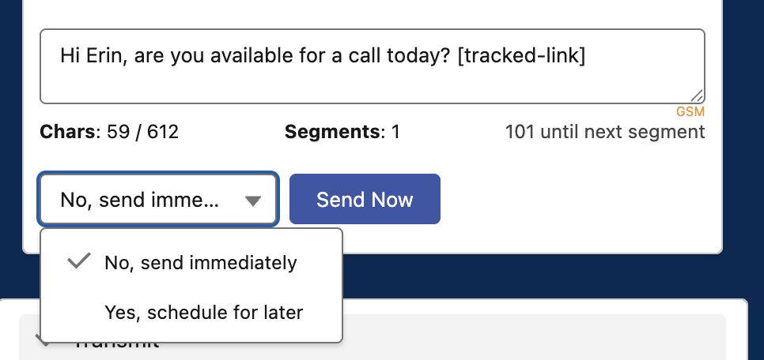Screen dimensions: 764x360
Task: Click the bold 'Segments' label
Action: 331,132
